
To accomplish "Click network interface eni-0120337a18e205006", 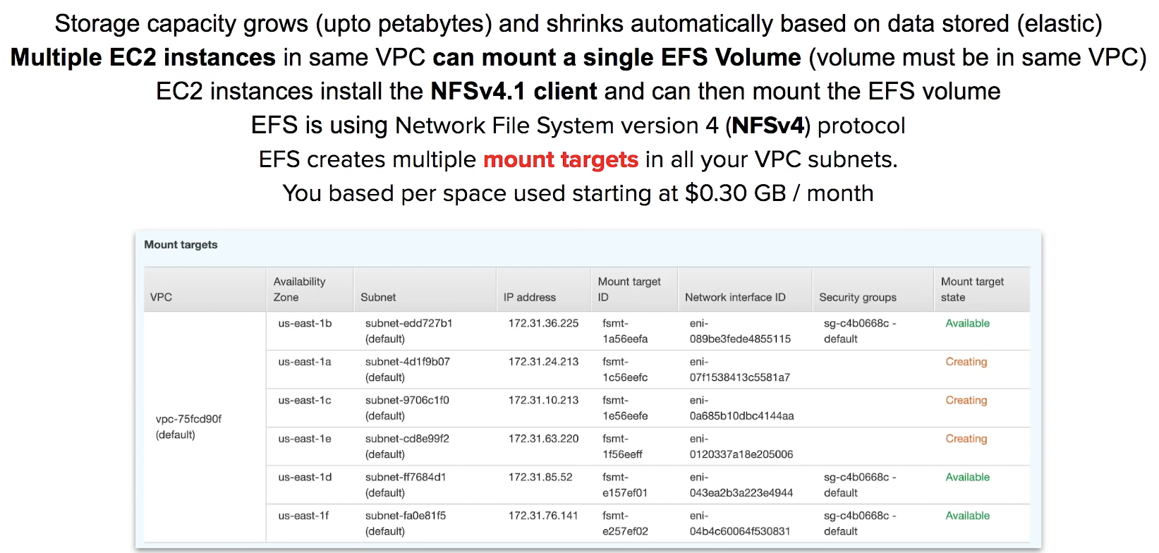I will point(741,446).
